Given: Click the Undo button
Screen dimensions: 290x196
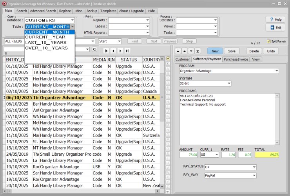Looking at the screenshot, I should click(x=271, y=51).
